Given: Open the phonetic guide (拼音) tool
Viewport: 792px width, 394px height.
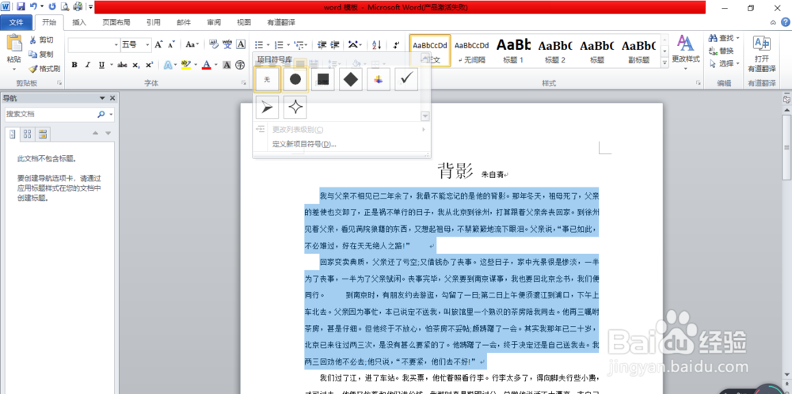Looking at the screenshot, I should click(227, 44).
